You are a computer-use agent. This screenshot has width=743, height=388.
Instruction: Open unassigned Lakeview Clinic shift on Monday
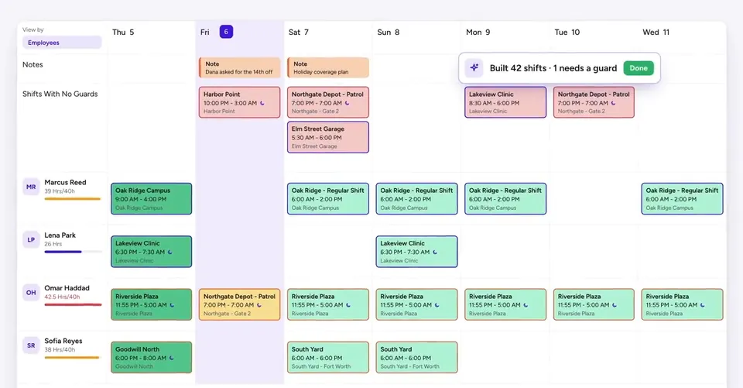click(x=505, y=102)
